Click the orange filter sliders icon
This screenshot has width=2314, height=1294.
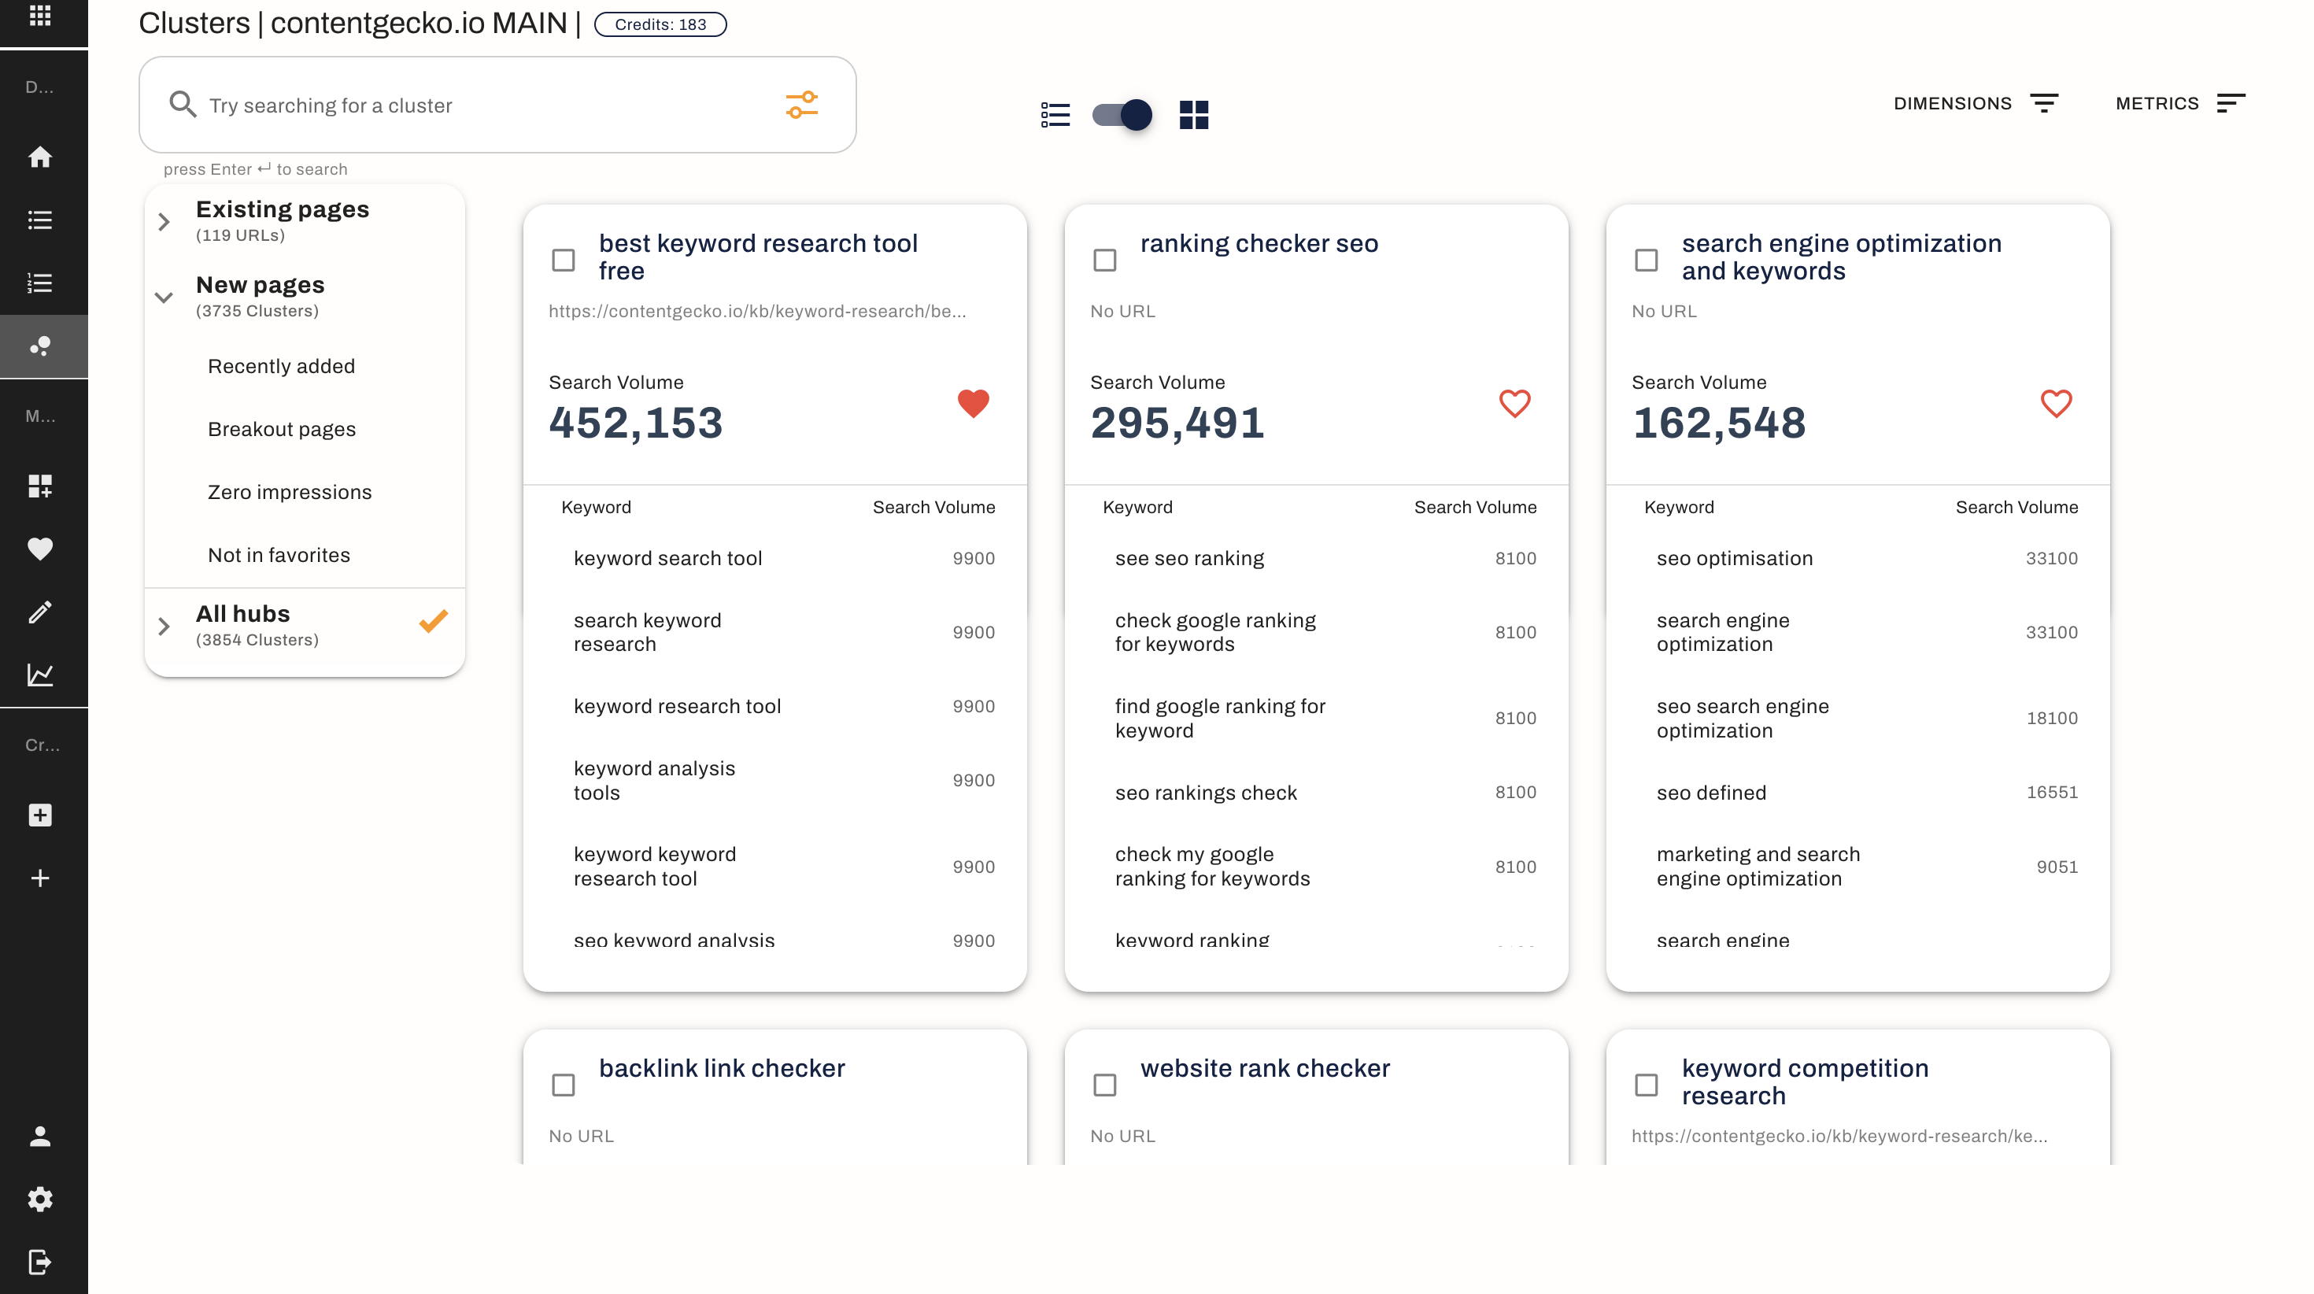coord(801,105)
